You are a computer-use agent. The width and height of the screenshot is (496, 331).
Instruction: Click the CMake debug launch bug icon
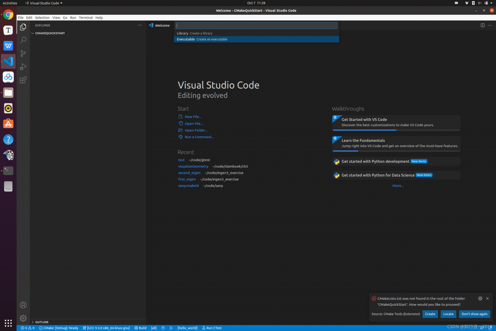(x=163, y=328)
